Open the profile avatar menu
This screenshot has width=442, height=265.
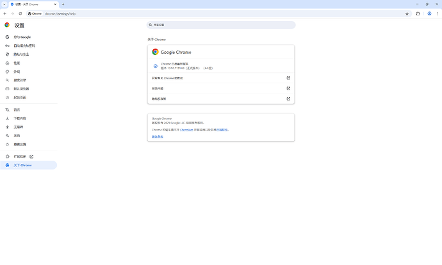pyautogui.click(x=429, y=13)
